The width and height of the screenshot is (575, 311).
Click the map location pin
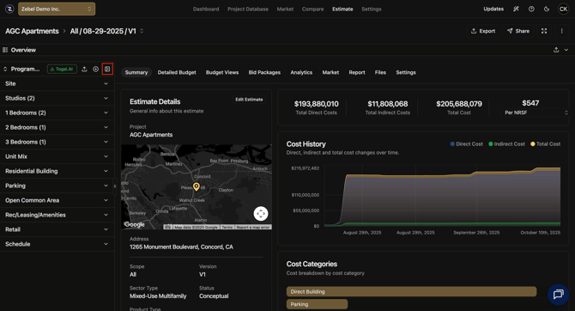197,186
